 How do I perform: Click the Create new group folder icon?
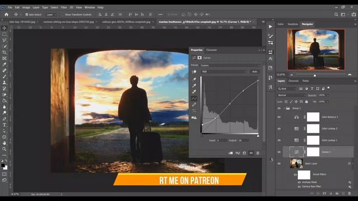point(337,194)
